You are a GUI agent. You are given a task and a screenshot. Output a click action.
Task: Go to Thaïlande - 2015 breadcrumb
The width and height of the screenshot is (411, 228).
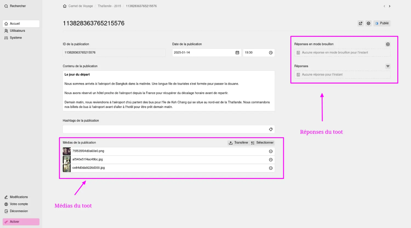point(109,6)
